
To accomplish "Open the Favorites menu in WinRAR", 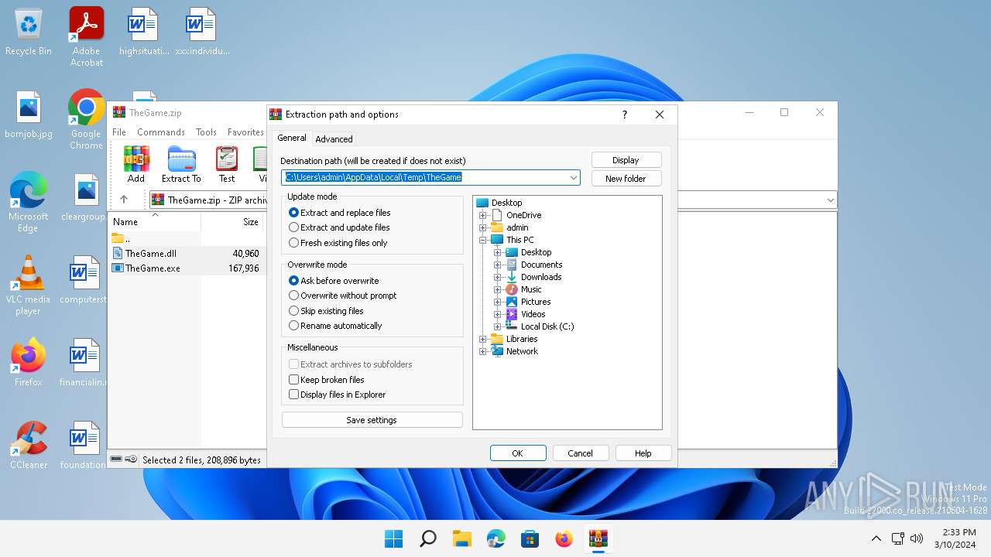I will pyautogui.click(x=245, y=132).
